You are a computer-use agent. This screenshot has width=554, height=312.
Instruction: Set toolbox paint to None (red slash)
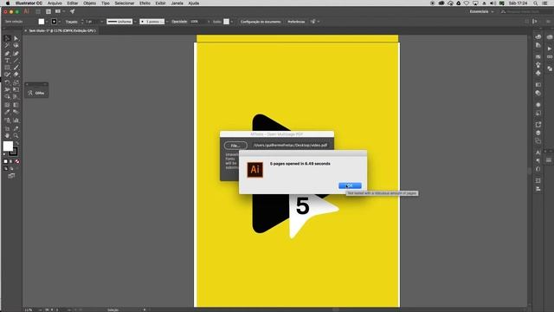coord(17,162)
